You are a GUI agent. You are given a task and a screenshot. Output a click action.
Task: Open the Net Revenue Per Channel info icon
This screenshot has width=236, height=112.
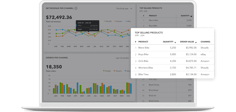76,8
